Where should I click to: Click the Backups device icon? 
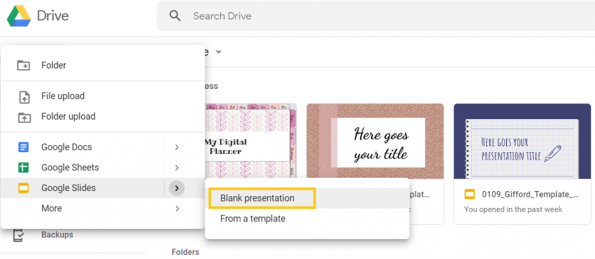(19, 235)
